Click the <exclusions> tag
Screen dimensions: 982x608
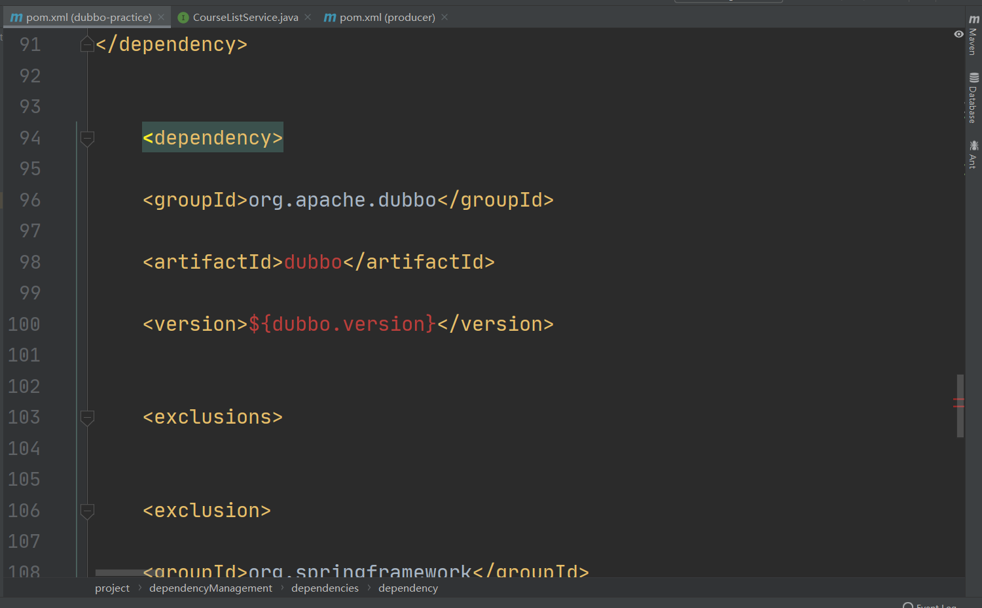[x=213, y=417]
